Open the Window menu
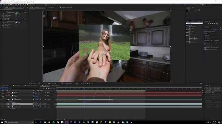Image resolution: width=222 pixels, height=124 pixels. click(29, 3)
